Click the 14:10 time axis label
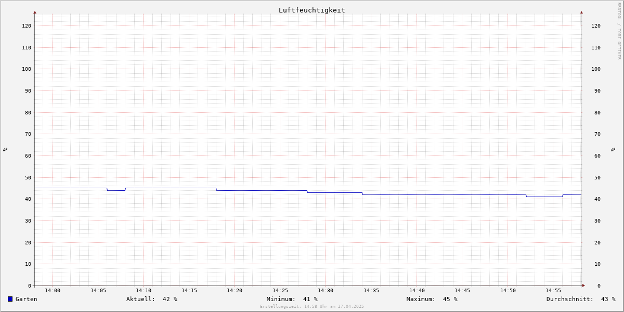This screenshot has width=624, height=312. [x=144, y=291]
